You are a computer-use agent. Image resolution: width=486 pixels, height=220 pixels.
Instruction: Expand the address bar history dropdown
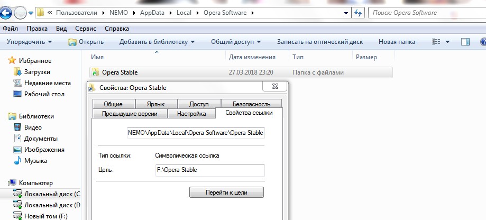[346, 13]
